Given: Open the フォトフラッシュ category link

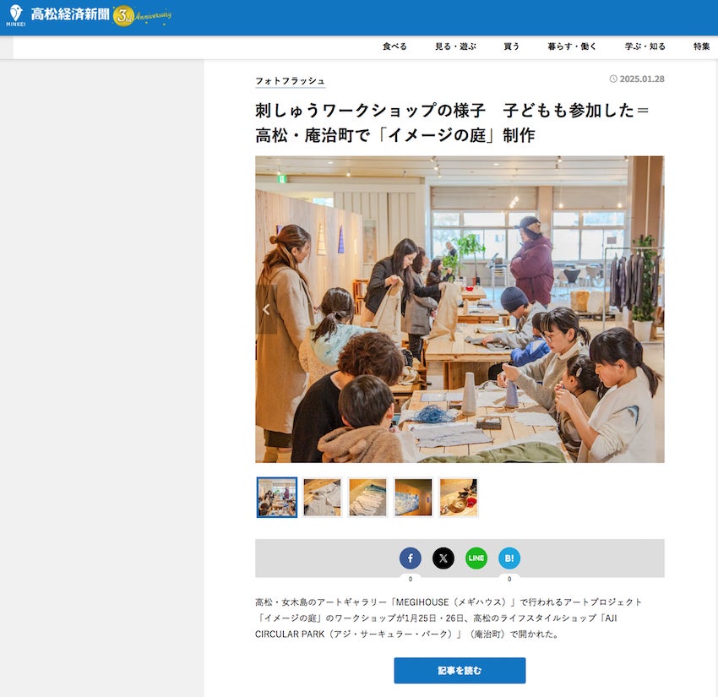Looking at the screenshot, I should [x=291, y=81].
